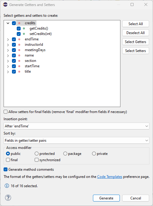The width and height of the screenshot is (153, 206).
Task: Open the Sort by dropdown
Action: coord(76,141)
